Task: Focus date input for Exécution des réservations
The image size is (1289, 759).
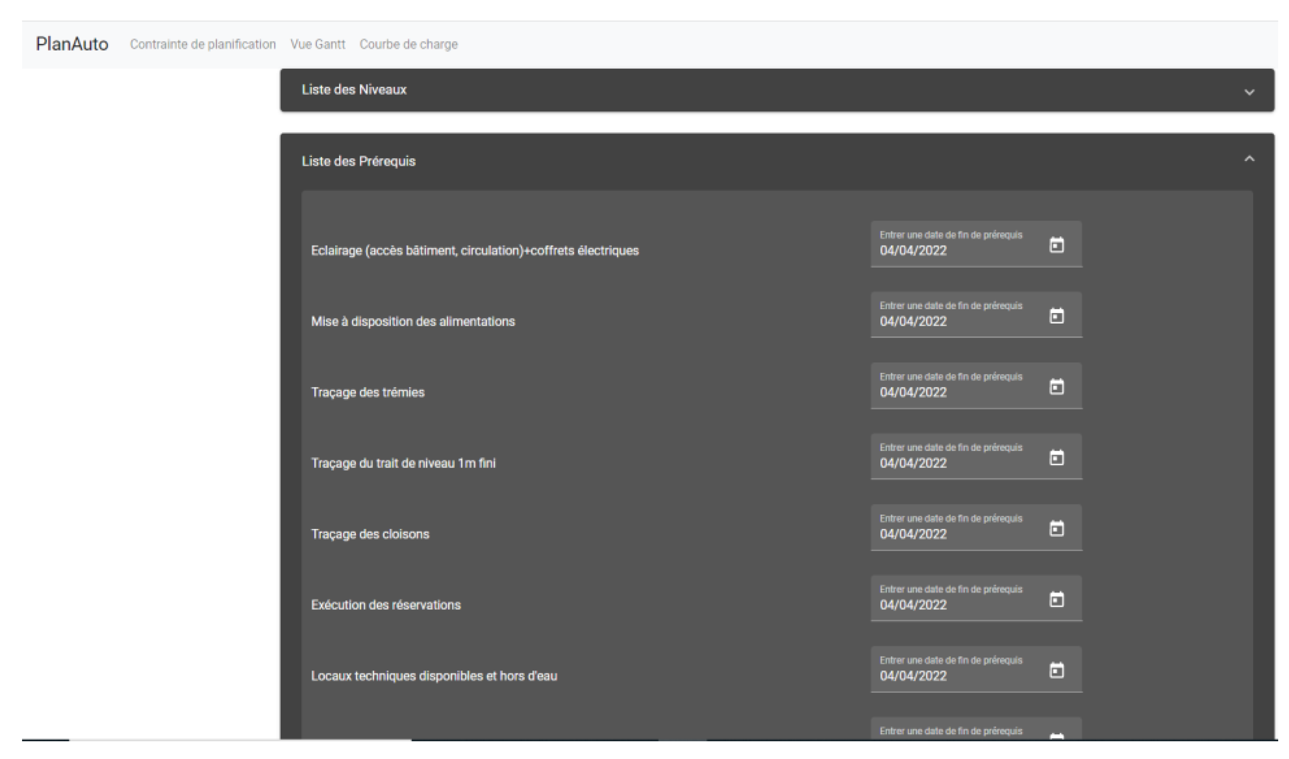Action: click(913, 605)
